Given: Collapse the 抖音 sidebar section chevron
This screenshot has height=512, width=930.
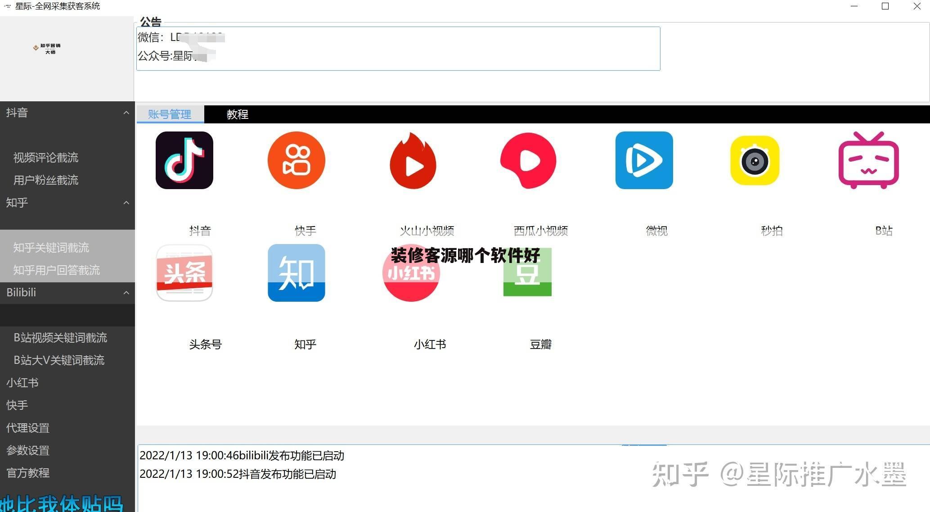Looking at the screenshot, I should coord(126,113).
